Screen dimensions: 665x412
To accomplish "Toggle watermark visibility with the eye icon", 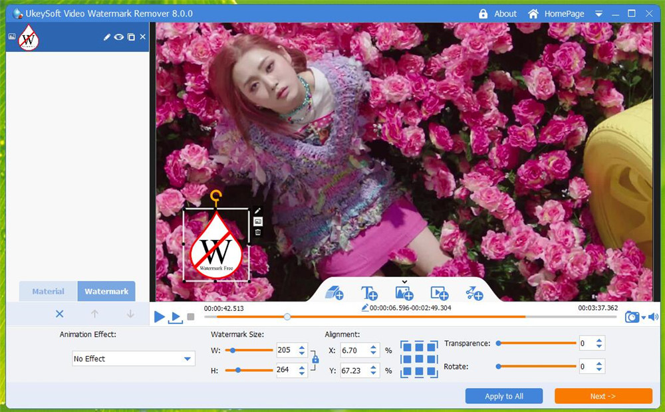I will tap(118, 37).
